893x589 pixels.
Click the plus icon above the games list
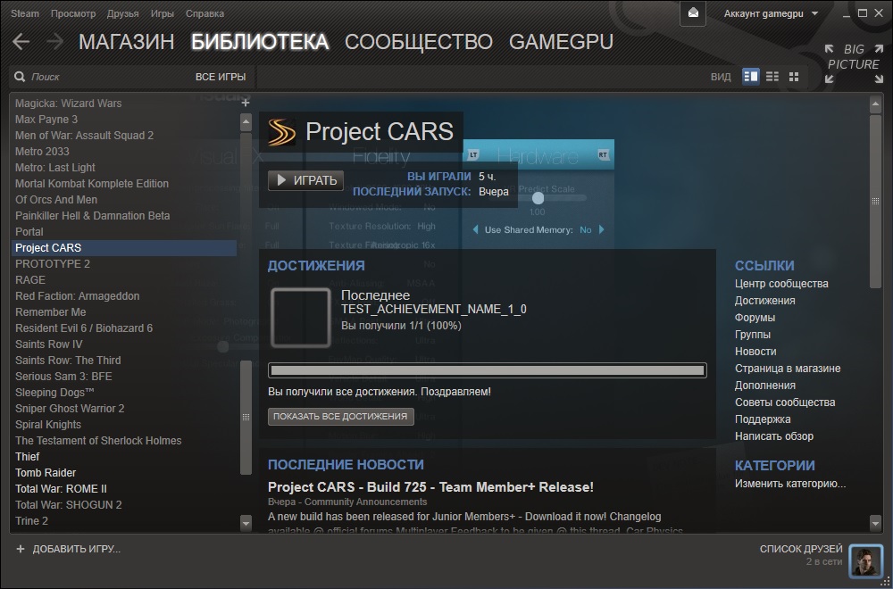point(246,103)
